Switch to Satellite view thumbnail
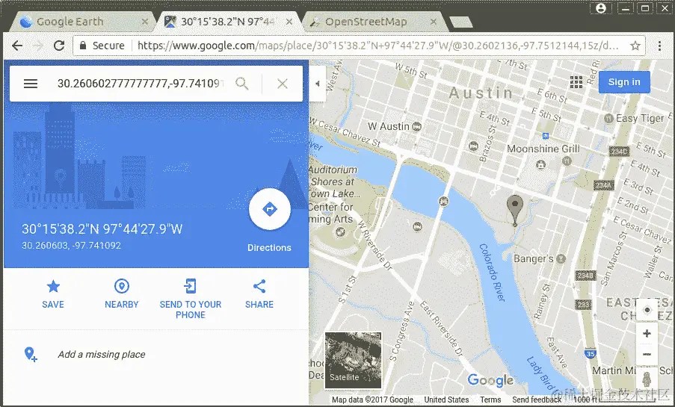This screenshot has width=675, height=407. pos(353,360)
